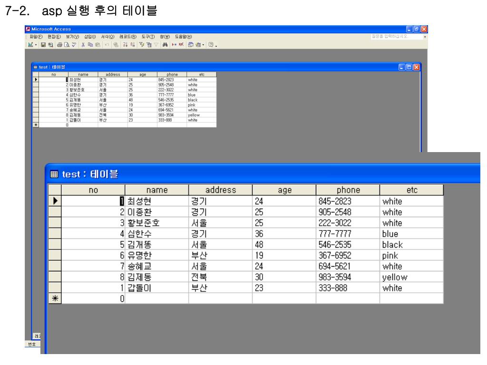Click the Save floppy disk icon
The width and height of the screenshot is (487, 365).
pyautogui.click(x=43, y=45)
